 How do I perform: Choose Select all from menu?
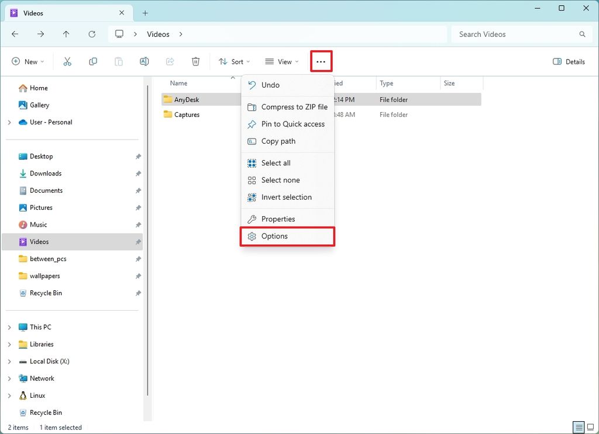click(288, 163)
